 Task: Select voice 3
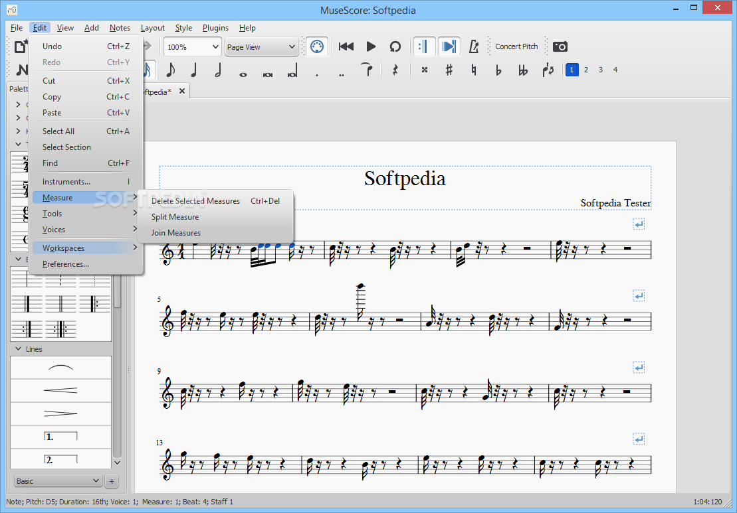pyautogui.click(x=601, y=70)
